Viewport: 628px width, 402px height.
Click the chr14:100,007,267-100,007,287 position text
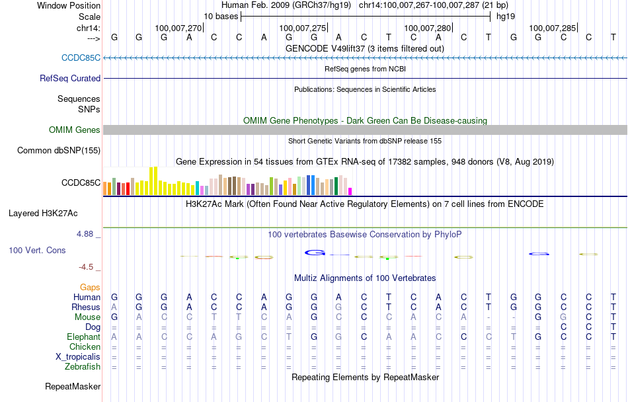click(434, 5)
